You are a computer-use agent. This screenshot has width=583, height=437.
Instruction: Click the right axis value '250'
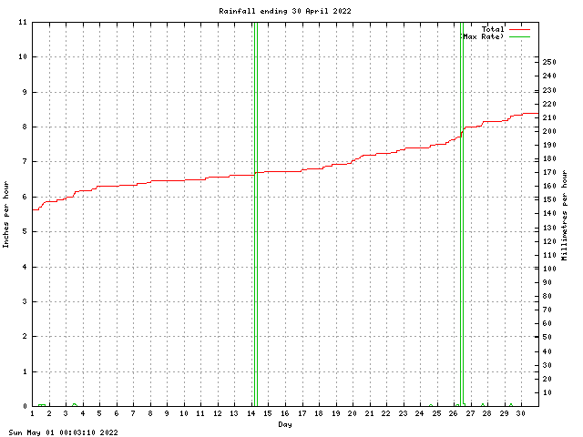point(549,62)
